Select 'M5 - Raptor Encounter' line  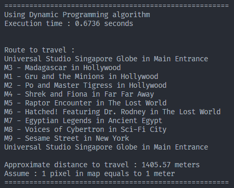pos(85,103)
